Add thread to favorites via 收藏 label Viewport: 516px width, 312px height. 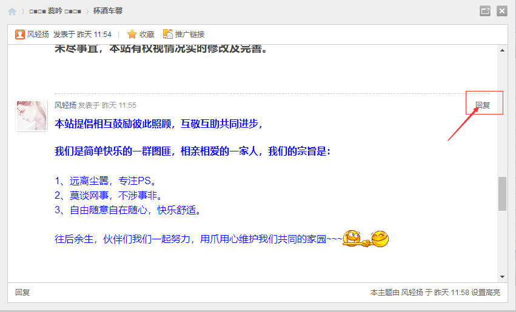(147, 34)
